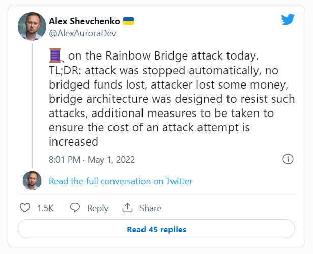Like the tweet with the heart icon
The height and width of the screenshot is (254, 313).
click(x=25, y=208)
